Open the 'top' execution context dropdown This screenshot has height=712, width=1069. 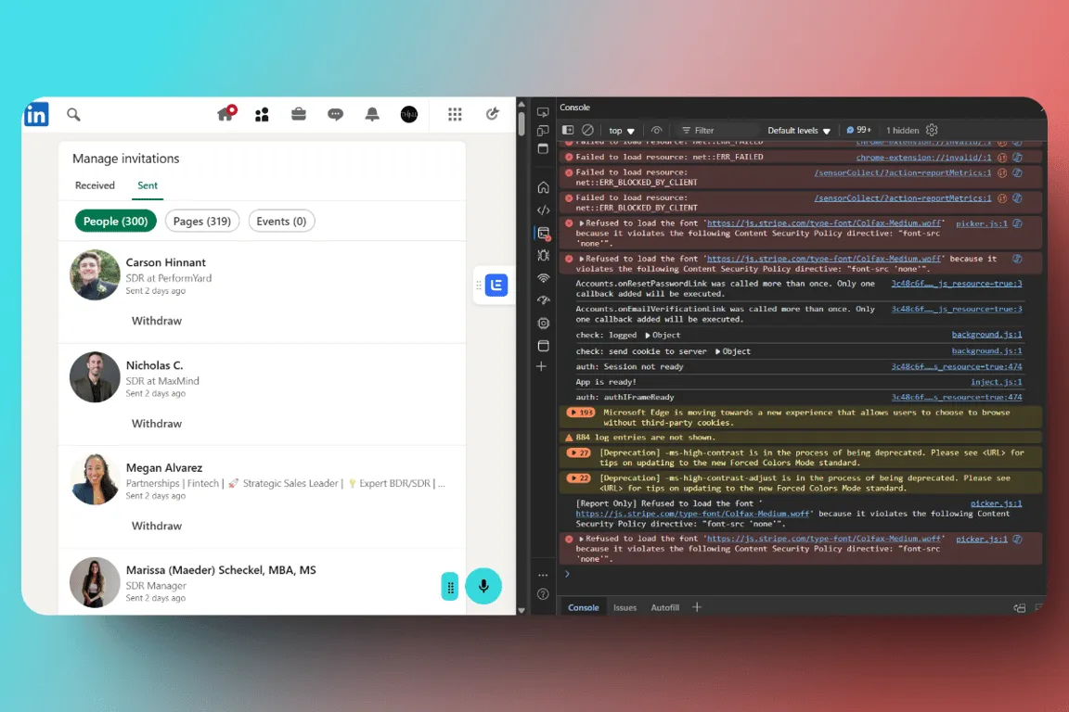point(621,130)
